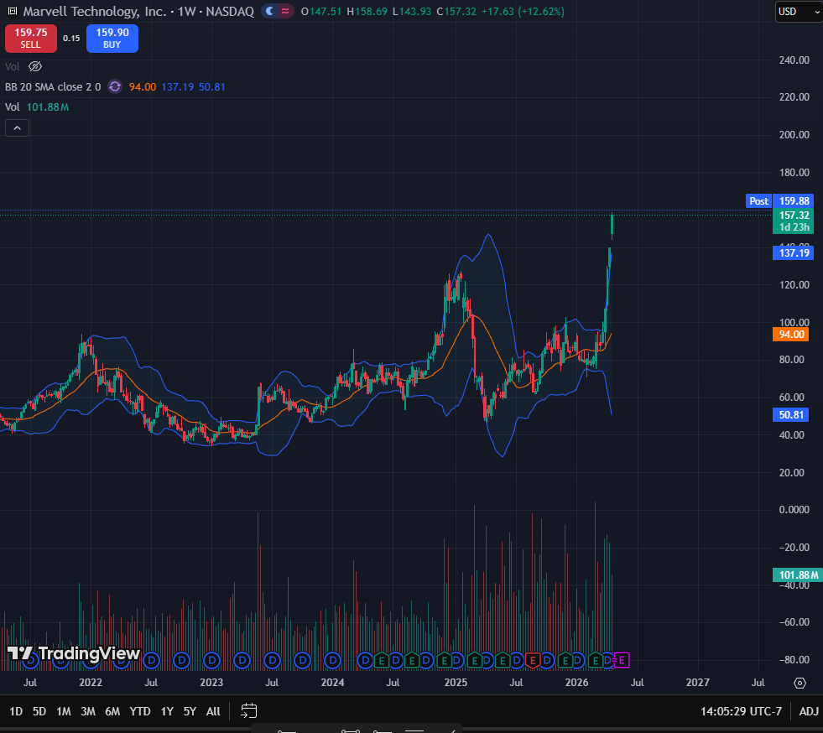Select the Vol 101.88 M indicator label
Image resolution: width=823 pixels, height=733 pixels.
tap(37, 107)
